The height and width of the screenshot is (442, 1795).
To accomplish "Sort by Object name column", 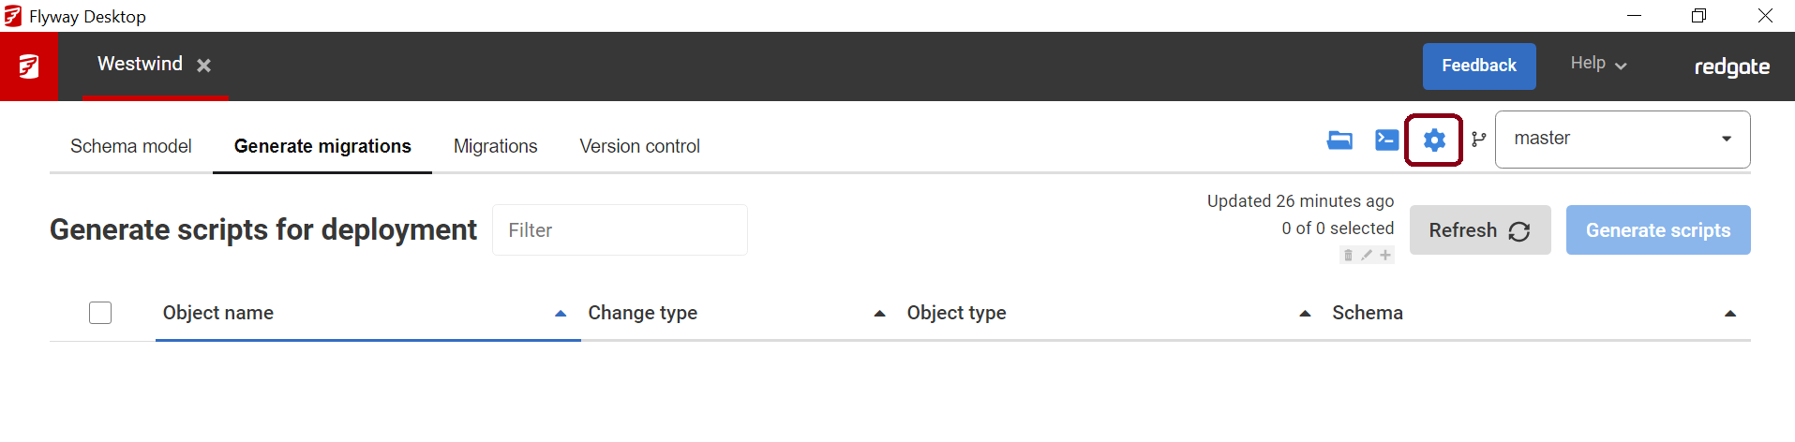I will coord(218,313).
